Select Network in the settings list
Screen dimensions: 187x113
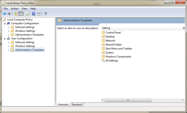pos(110,41)
